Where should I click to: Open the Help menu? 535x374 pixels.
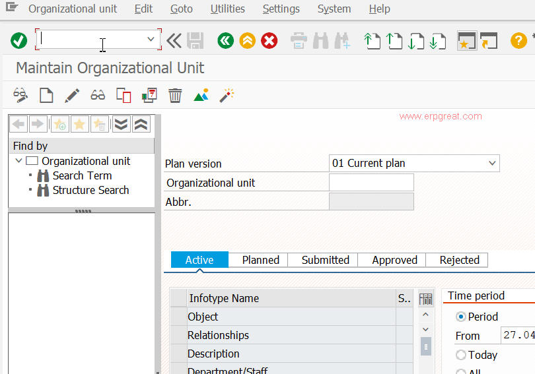pos(379,9)
